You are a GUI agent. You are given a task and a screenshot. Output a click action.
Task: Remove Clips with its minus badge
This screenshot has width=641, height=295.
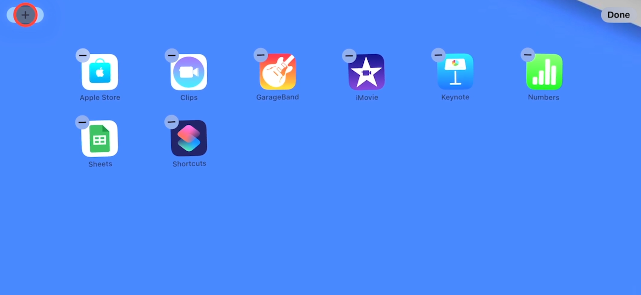pos(172,56)
